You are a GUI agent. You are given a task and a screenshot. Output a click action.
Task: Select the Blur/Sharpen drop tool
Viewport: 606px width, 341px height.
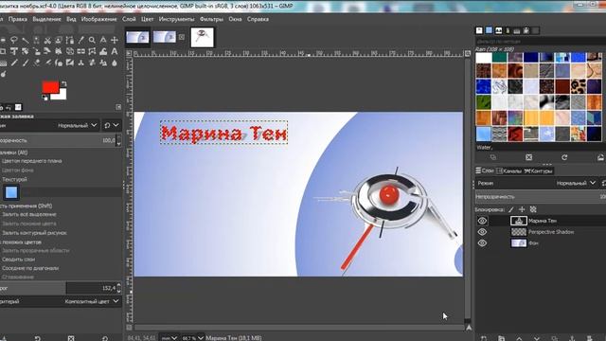coord(115,63)
